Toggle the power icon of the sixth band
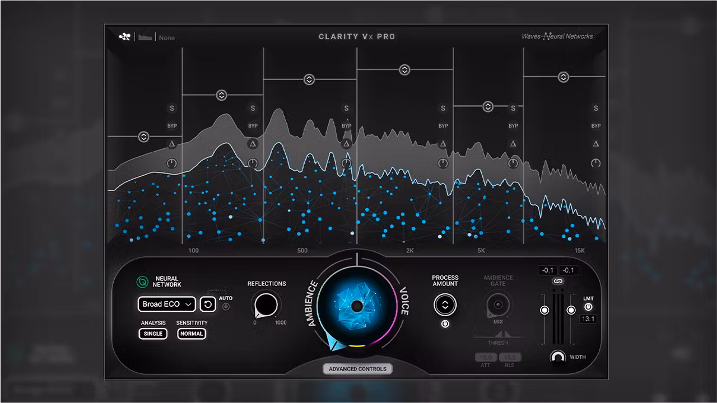 (x=596, y=163)
